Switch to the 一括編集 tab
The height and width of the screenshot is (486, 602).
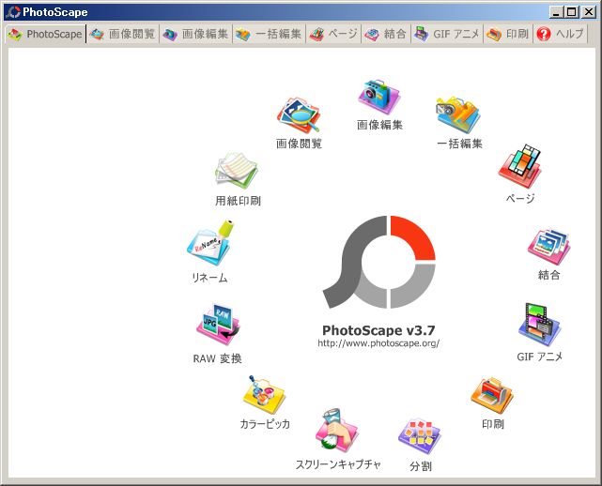(269, 34)
